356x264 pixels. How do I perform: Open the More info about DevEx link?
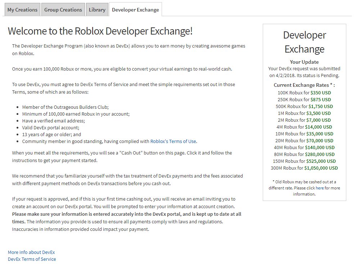tap(31, 252)
